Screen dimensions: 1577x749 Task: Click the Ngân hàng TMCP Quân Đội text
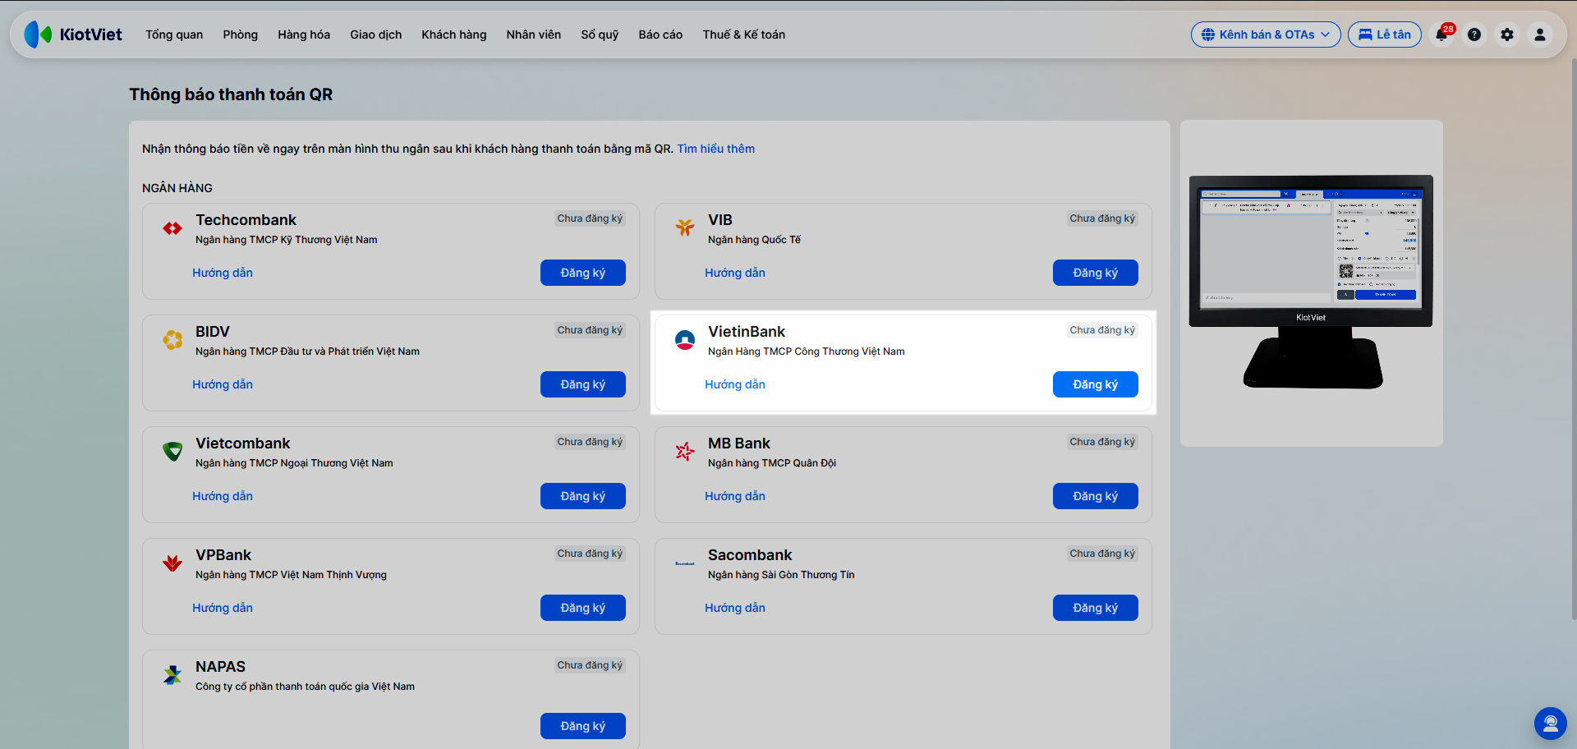pos(772,463)
